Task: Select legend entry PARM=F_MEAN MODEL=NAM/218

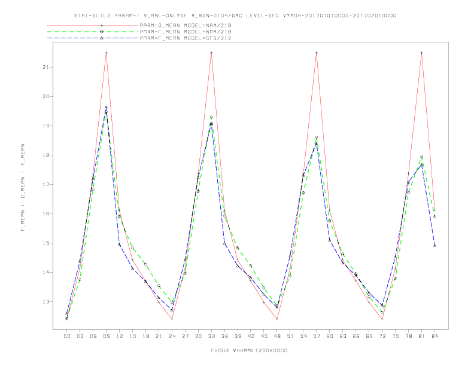Action: [x=186, y=32]
